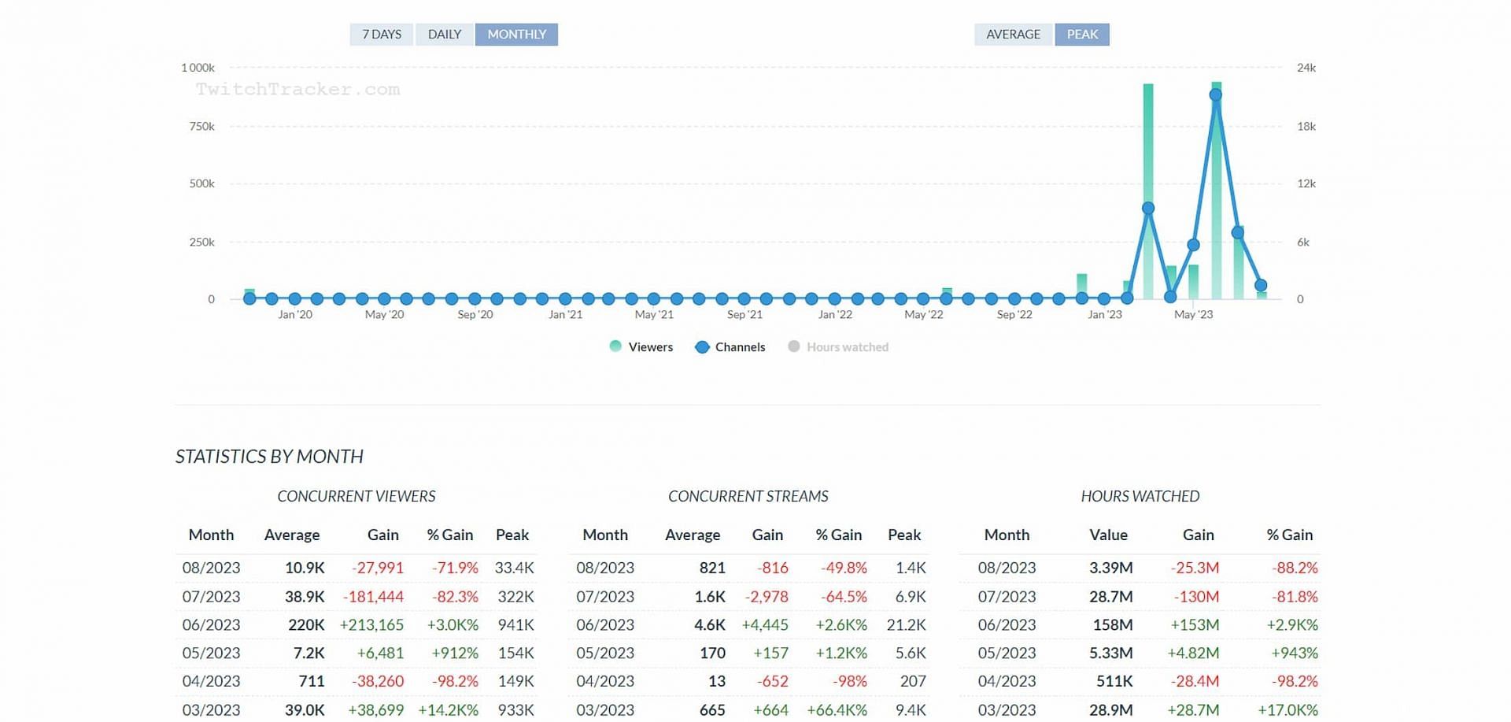Click the highest Channels data point on chart
The height and width of the screenshot is (722, 1511).
1215,95
